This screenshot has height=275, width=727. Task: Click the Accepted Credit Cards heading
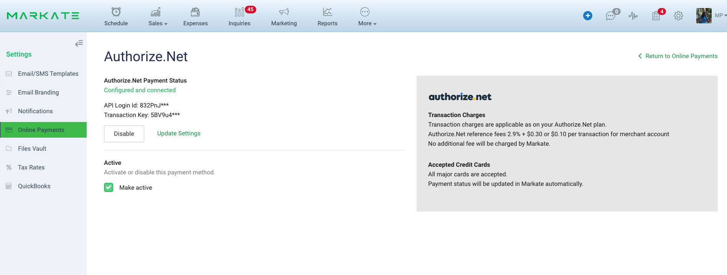pyautogui.click(x=459, y=165)
